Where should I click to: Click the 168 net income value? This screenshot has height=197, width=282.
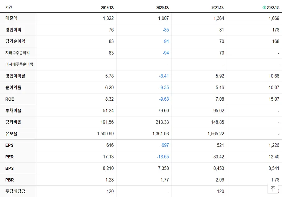276,41
